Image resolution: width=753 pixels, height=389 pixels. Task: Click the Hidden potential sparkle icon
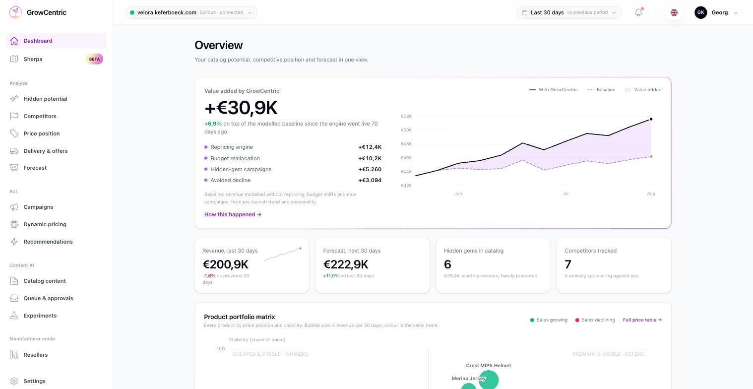[14, 99]
